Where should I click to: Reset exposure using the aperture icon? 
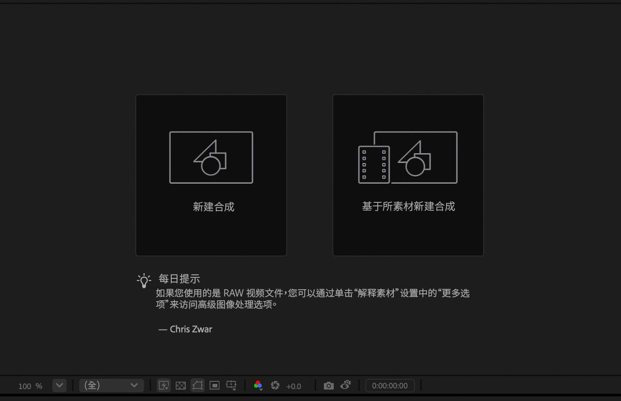click(x=274, y=385)
